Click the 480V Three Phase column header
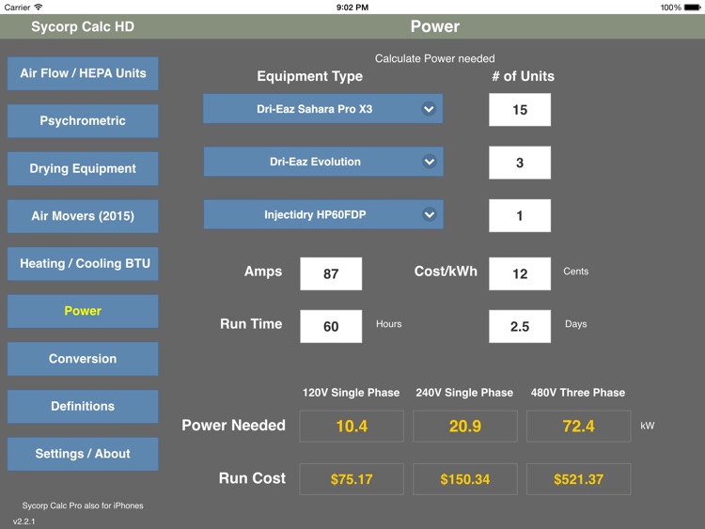This screenshot has height=529, width=705. tap(578, 393)
